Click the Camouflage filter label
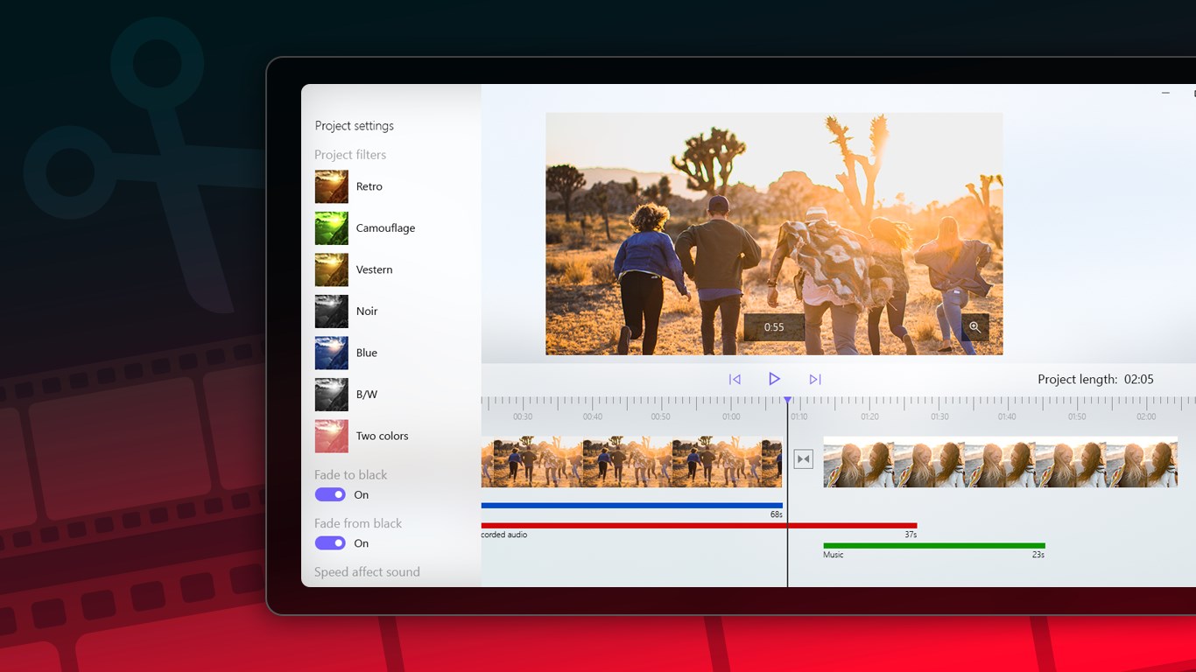1196x672 pixels. click(x=385, y=228)
